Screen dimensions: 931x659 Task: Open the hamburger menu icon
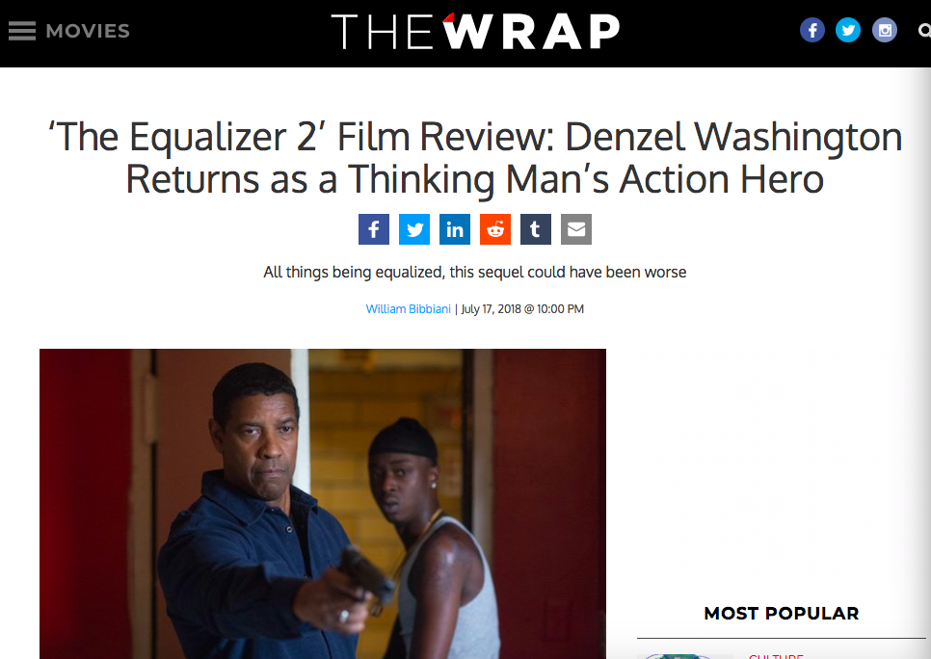pyautogui.click(x=22, y=31)
